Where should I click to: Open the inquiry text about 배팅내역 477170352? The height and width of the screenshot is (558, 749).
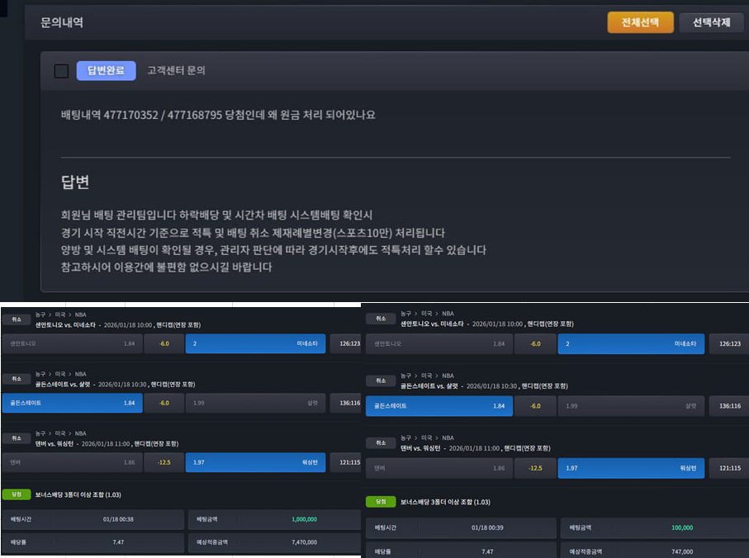218,115
